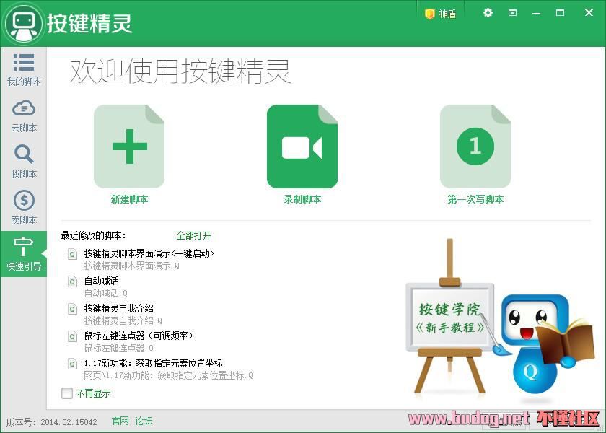Image resolution: width=606 pixels, height=433 pixels.
Task: Enable the 不再显示 checkbox
Action: [67, 393]
